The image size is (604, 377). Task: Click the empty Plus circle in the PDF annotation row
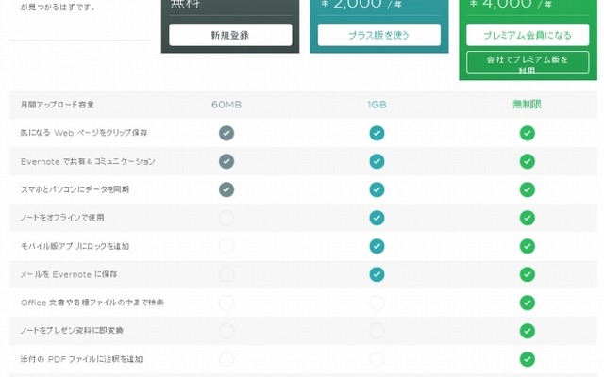(377, 359)
